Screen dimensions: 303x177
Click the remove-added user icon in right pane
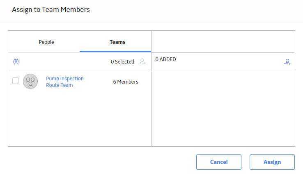pos(287,62)
